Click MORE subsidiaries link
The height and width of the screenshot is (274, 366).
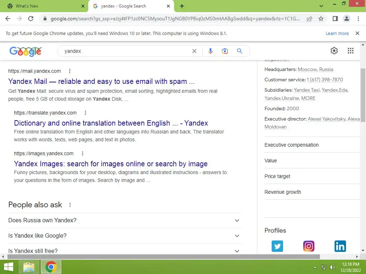tap(308, 98)
